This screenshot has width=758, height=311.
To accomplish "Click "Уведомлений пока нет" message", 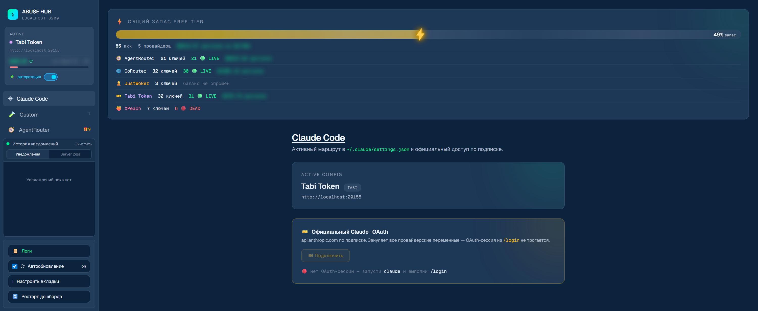I will click(49, 180).
